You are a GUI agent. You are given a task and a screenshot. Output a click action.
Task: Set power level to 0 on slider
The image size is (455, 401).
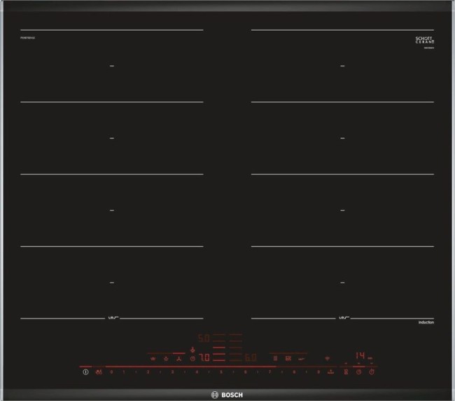point(113,372)
